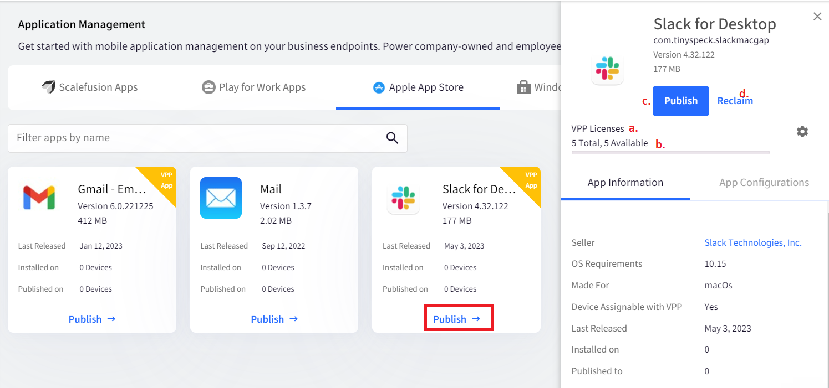This screenshot has height=388, width=829.
Task: Click the Gmail app icon on its card
Action: tap(39, 198)
